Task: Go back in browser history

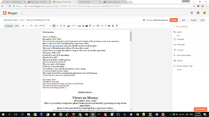Action: click(x=2, y=6)
